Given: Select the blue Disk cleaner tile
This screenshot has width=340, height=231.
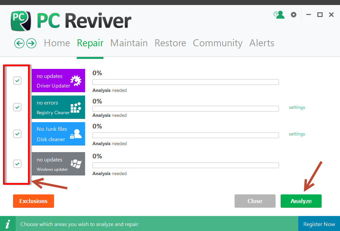Looking at the screenshot, I should (58, 134).
